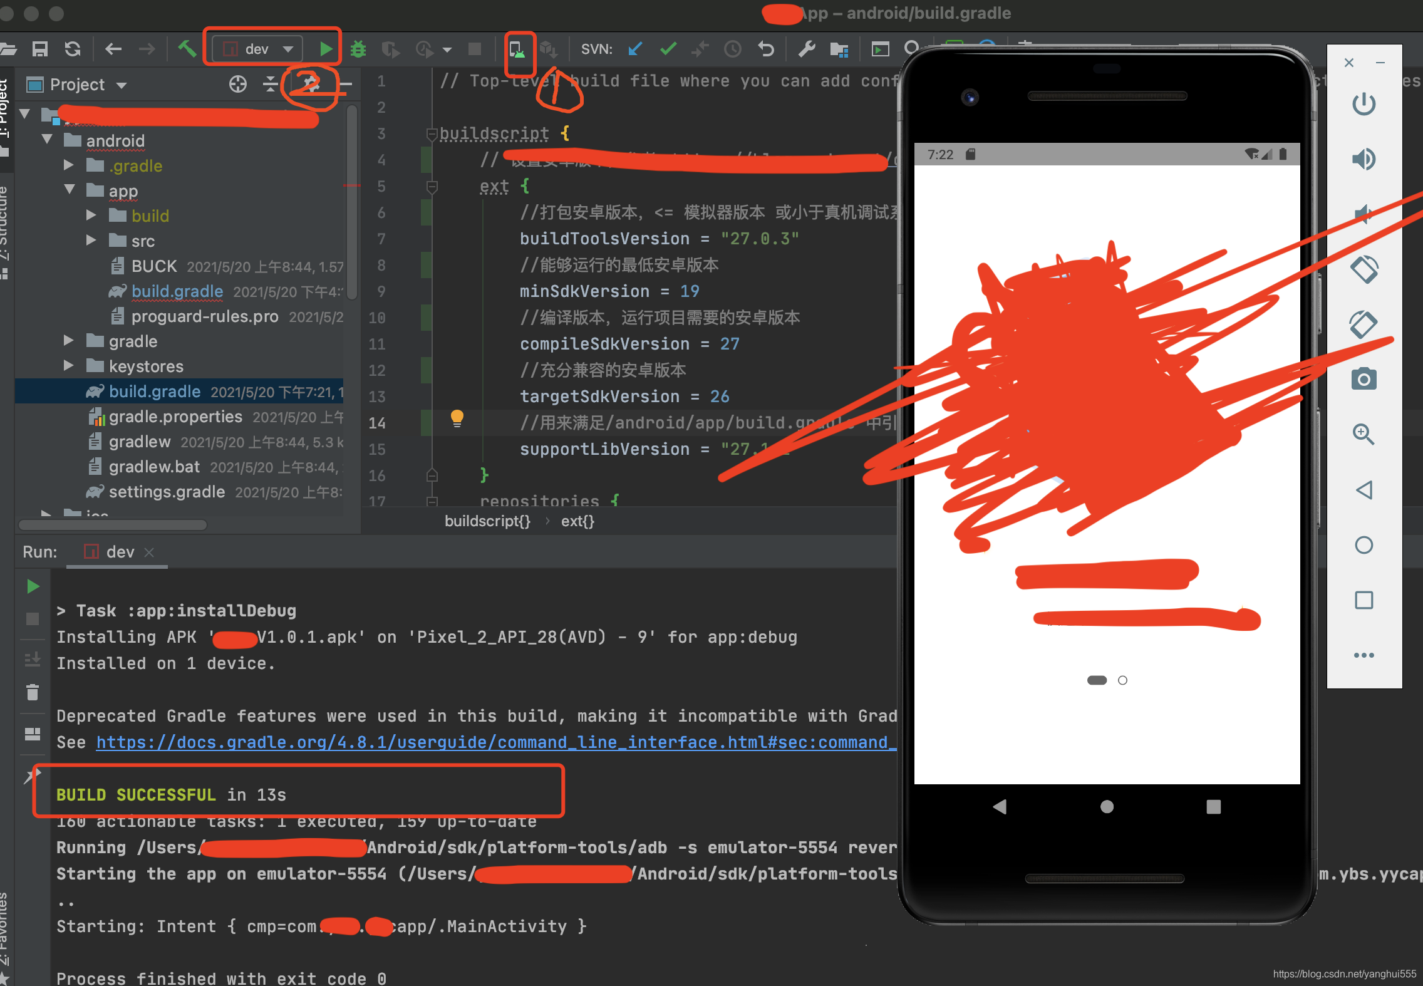Collapse the android folder
The height and width of the screenshot is (986, 1423).
pos(47,140)
